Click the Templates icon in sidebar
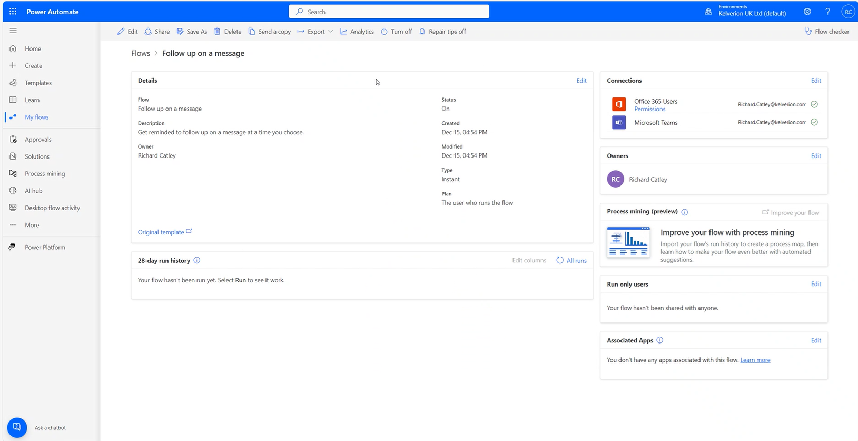 click(13, 83)
